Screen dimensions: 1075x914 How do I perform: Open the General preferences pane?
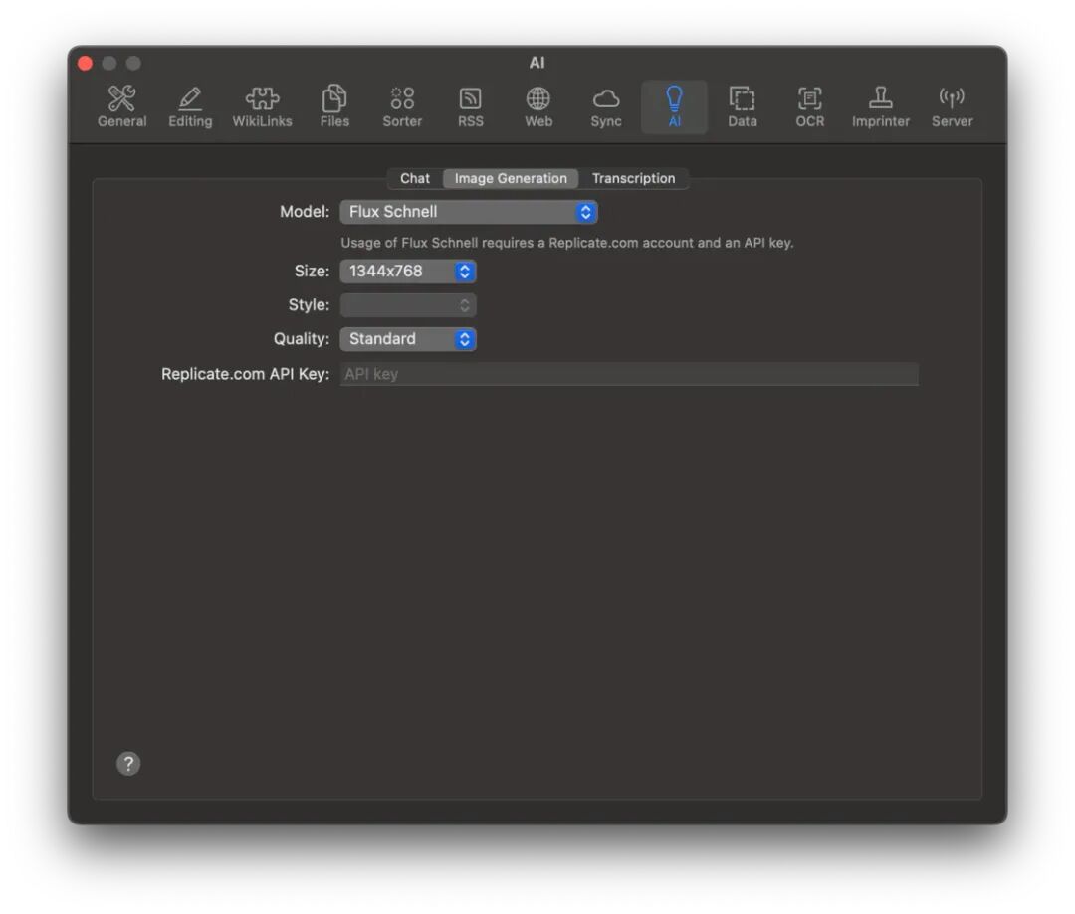click(x=122, y=106)
